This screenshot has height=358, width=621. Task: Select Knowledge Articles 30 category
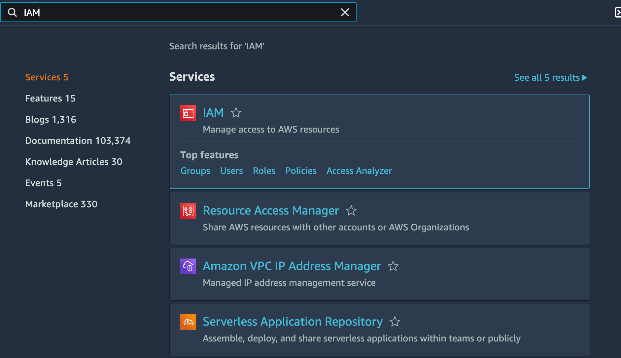pos(74,162)
